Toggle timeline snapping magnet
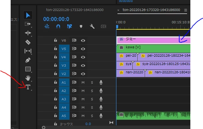The width and height of the screenshot is (203, 129). pos(58,26)
